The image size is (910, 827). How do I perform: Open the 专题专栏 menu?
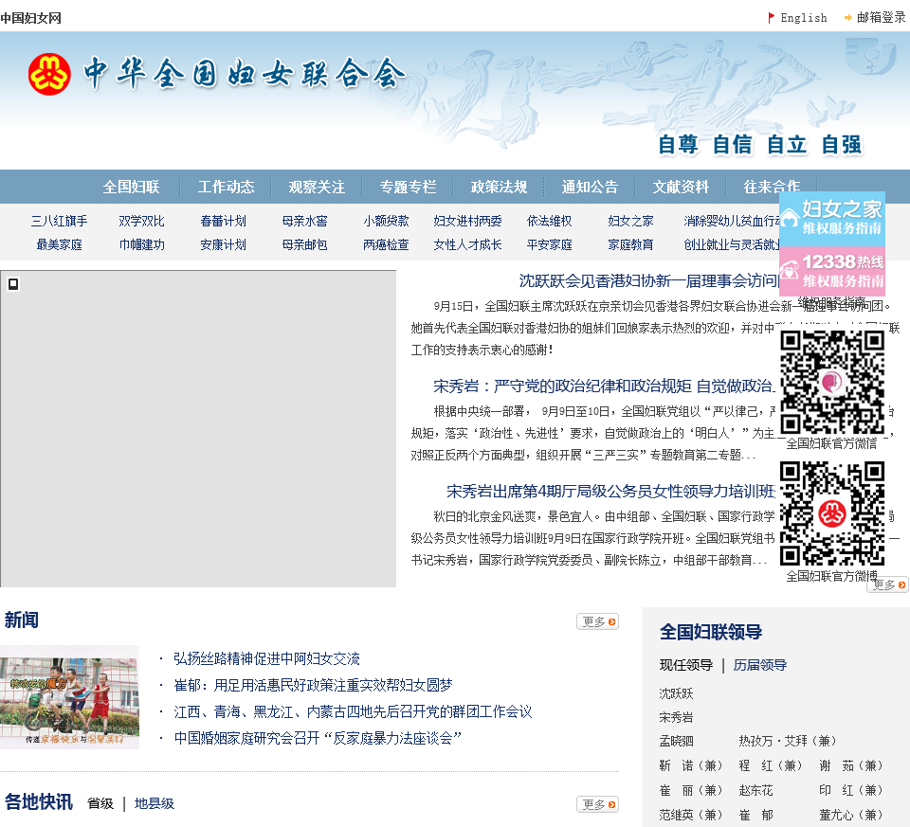[x=408, y=187]
